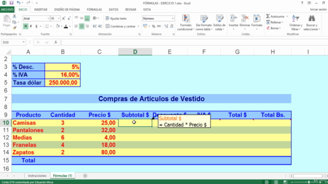
Task: Align text right
Action: (87, 26)
